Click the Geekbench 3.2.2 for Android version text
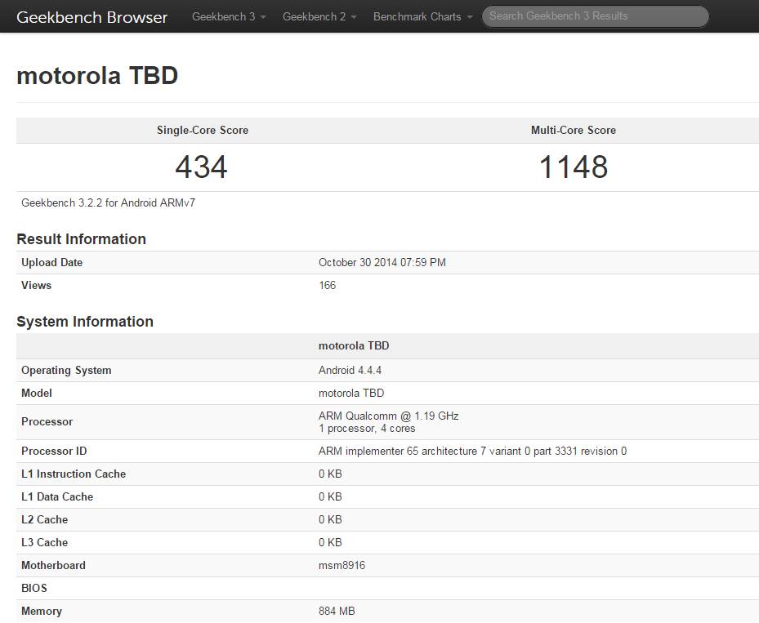Viewport: 759px width, 623px height. pyautogui.click(x=108, y=202)
